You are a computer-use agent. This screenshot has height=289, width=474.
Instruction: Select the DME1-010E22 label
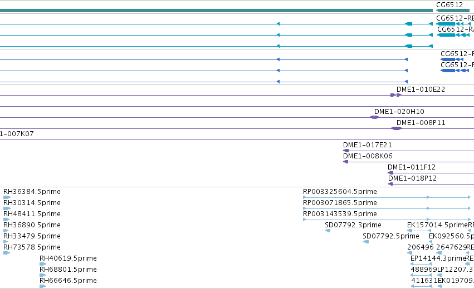coord(421,89)
